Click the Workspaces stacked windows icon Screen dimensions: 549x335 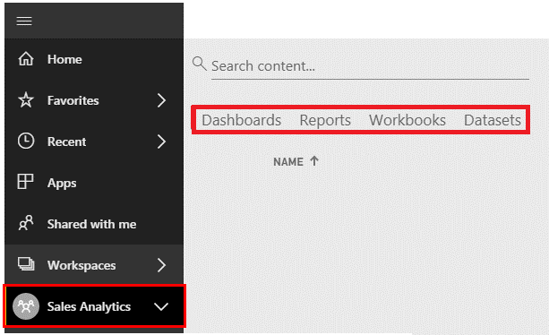[x=26, y=264]
